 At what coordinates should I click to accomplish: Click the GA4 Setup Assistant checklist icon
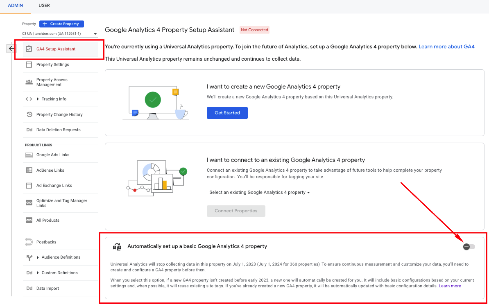point(29,49)
